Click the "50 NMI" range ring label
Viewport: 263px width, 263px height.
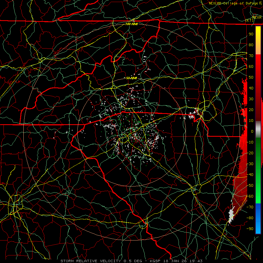tap(131, 78)
